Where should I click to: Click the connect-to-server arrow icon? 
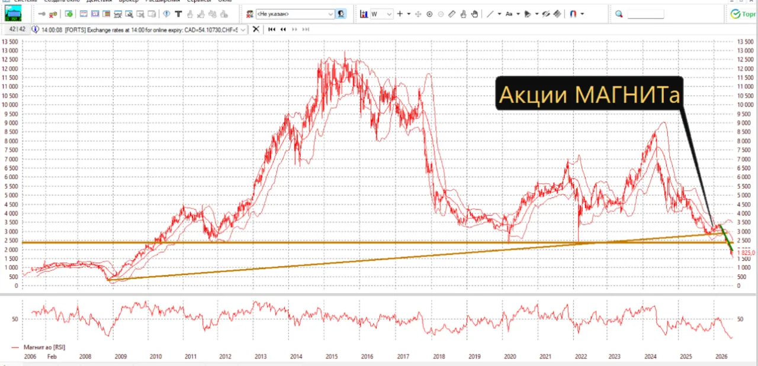tap(42, 14)
